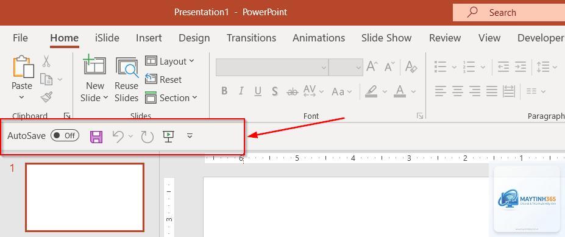
Task: Switch to the Review tab
Action: coord(445,38)
